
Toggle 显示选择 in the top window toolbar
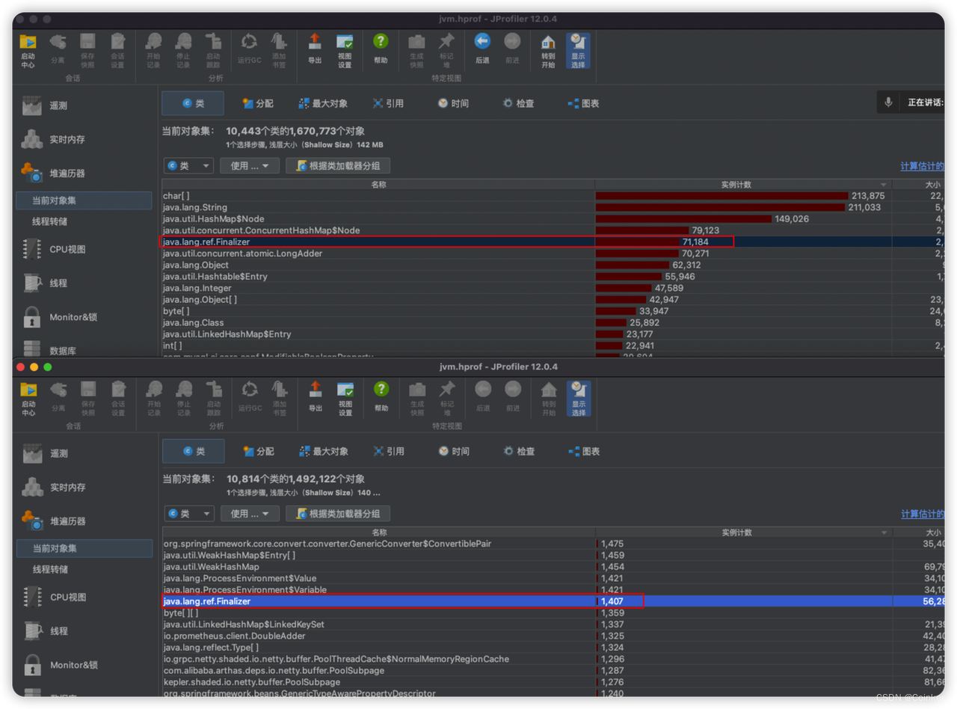(x=578, y=50)
